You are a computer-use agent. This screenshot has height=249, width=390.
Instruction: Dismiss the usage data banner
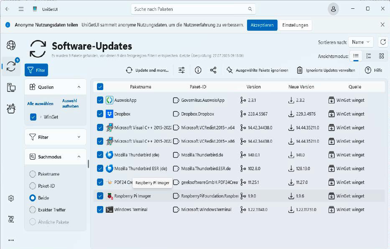tap(382, 24)
